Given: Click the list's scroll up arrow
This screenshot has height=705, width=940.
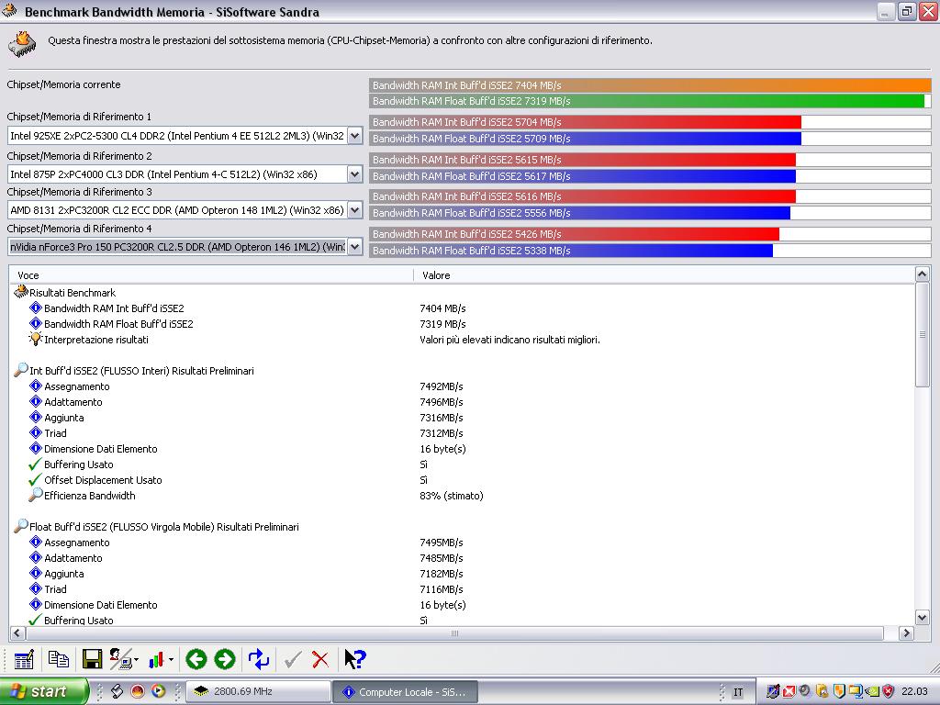Looking at the screenshot, I should click(x=922, y=274).
